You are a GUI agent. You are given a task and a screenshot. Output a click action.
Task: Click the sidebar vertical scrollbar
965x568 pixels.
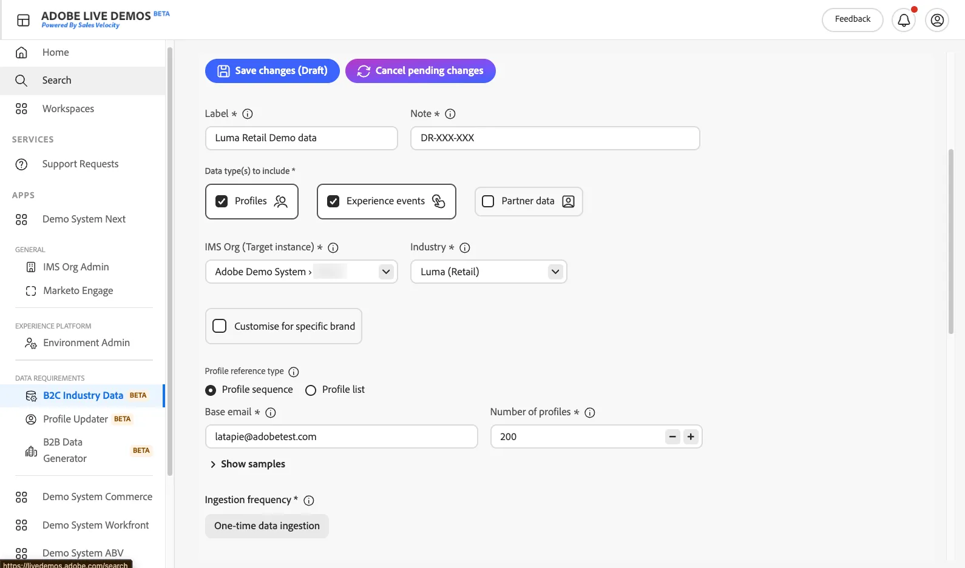[170, 261]
